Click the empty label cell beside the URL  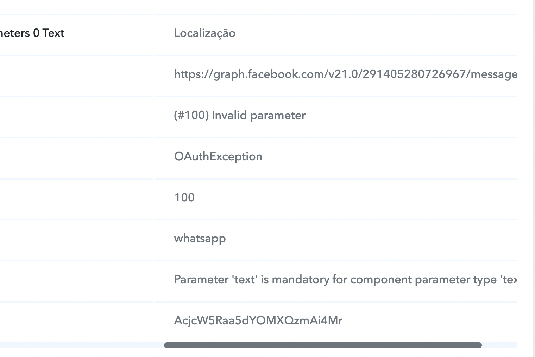[x=76, y=76]
